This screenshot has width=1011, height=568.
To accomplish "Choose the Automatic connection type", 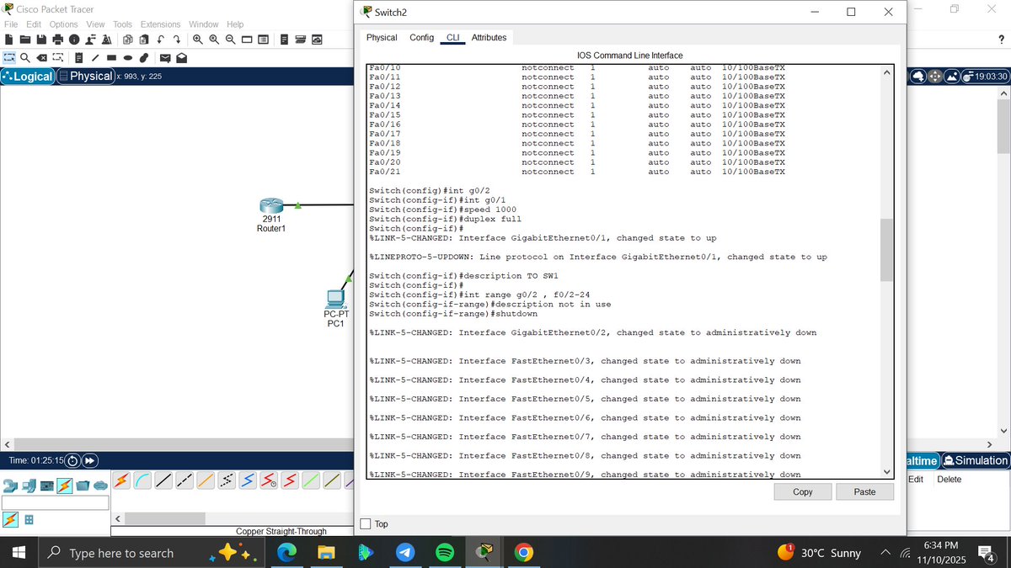I will click(x=122, y=480).
